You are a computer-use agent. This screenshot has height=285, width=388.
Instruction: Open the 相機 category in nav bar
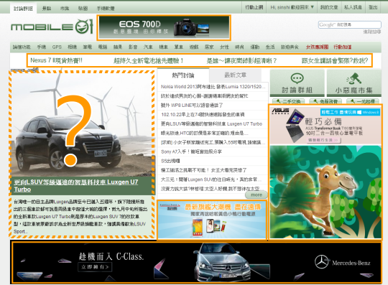click(x=73, y=47)
